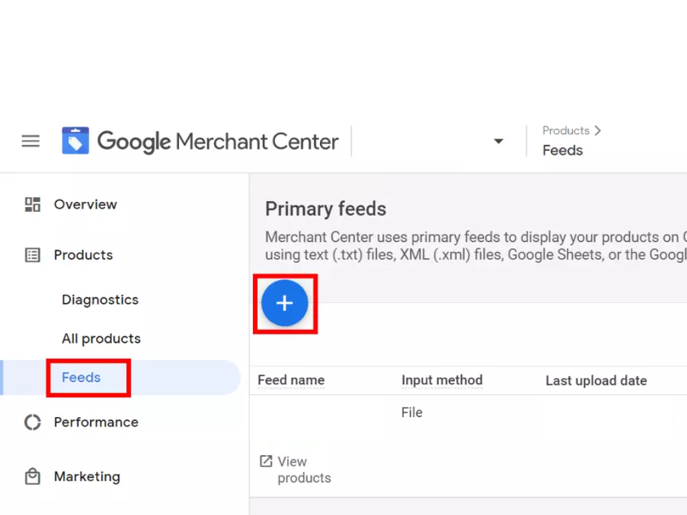687x515 pixels.
Task: Click the Google Merchant Center title text
Action: 218,142
